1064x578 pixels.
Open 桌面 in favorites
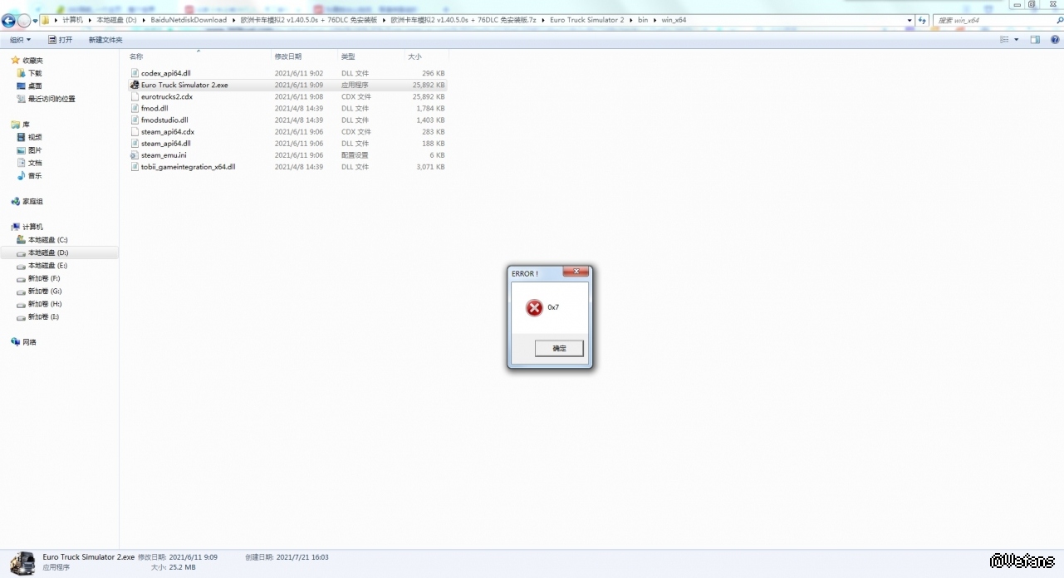click(x=35, y=86)
